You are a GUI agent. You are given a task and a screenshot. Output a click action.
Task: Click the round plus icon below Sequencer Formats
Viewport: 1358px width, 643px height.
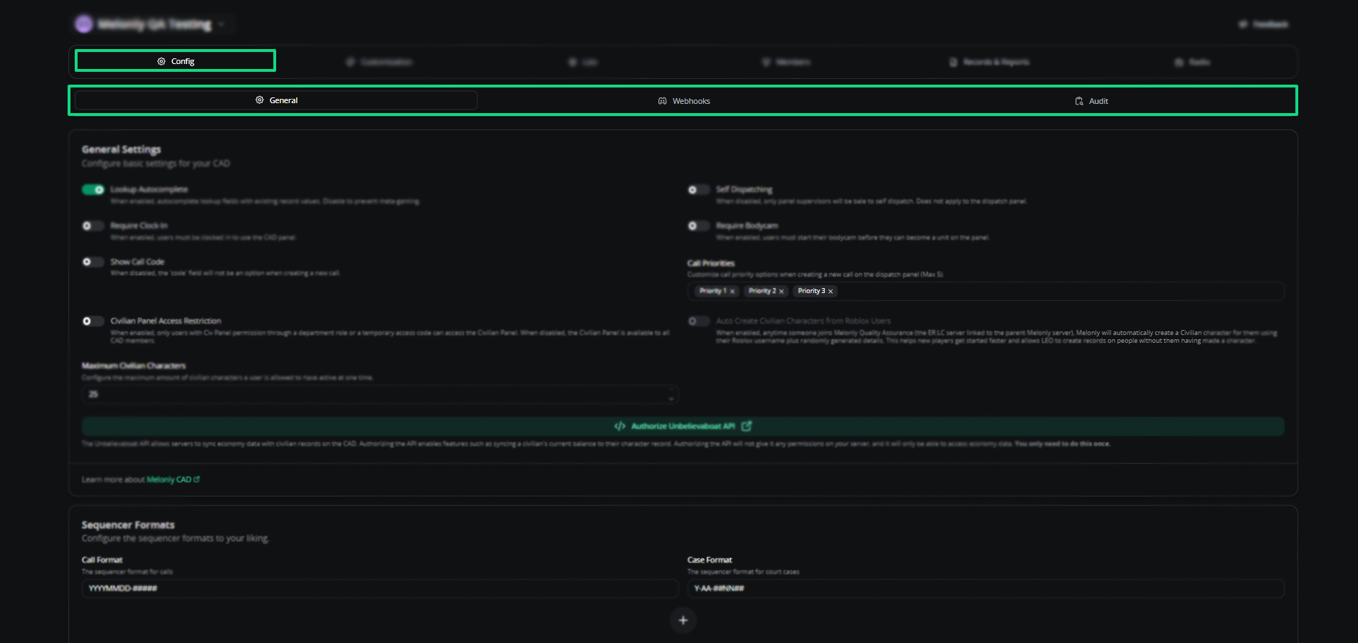683,620
